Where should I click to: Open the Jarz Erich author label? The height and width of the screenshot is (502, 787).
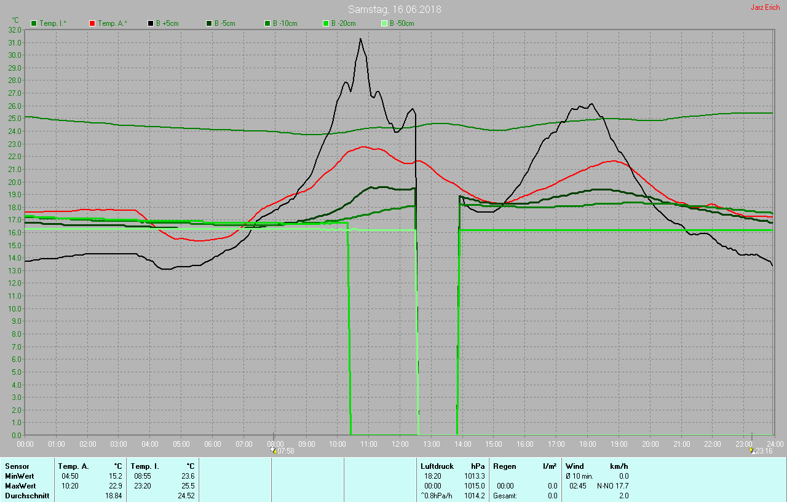click(x=765, y=7)
